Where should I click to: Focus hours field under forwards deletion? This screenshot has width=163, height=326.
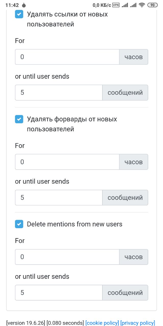(x=67, y=162)
